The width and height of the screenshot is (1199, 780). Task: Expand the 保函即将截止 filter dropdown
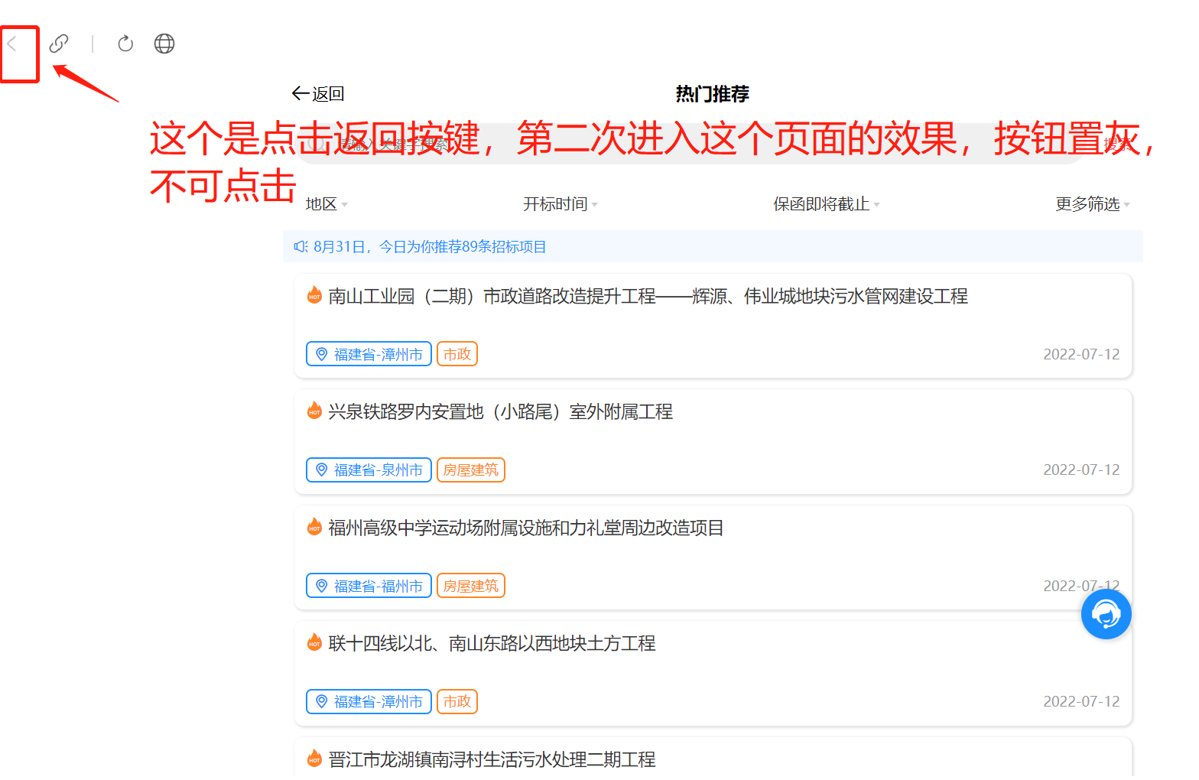click(827, 204)
